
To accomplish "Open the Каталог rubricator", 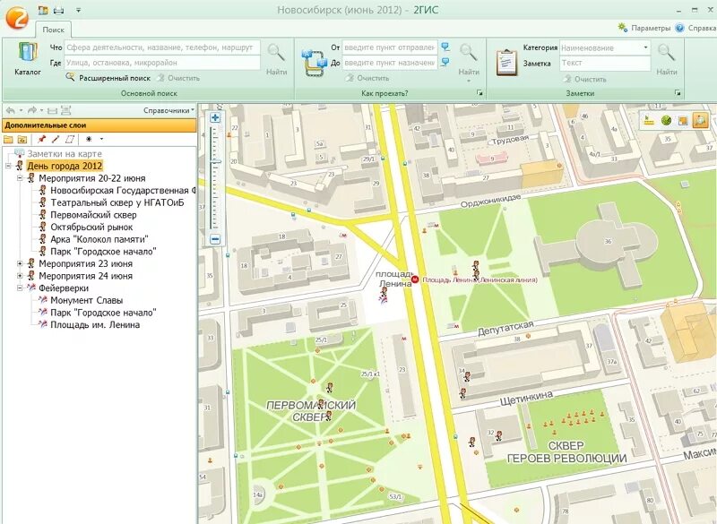I will pyautogui.click(x=28, y=58).
